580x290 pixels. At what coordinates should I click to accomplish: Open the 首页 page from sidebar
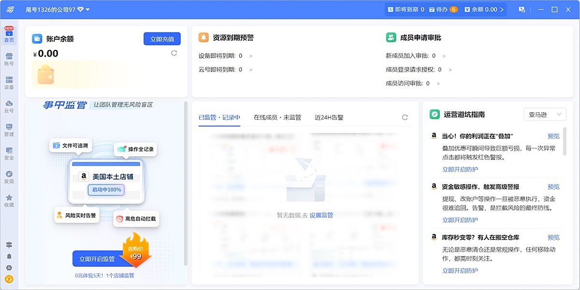[x=9, y=36]
